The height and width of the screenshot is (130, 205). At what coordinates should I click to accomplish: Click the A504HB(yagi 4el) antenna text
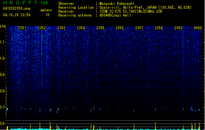pos(115,15)
